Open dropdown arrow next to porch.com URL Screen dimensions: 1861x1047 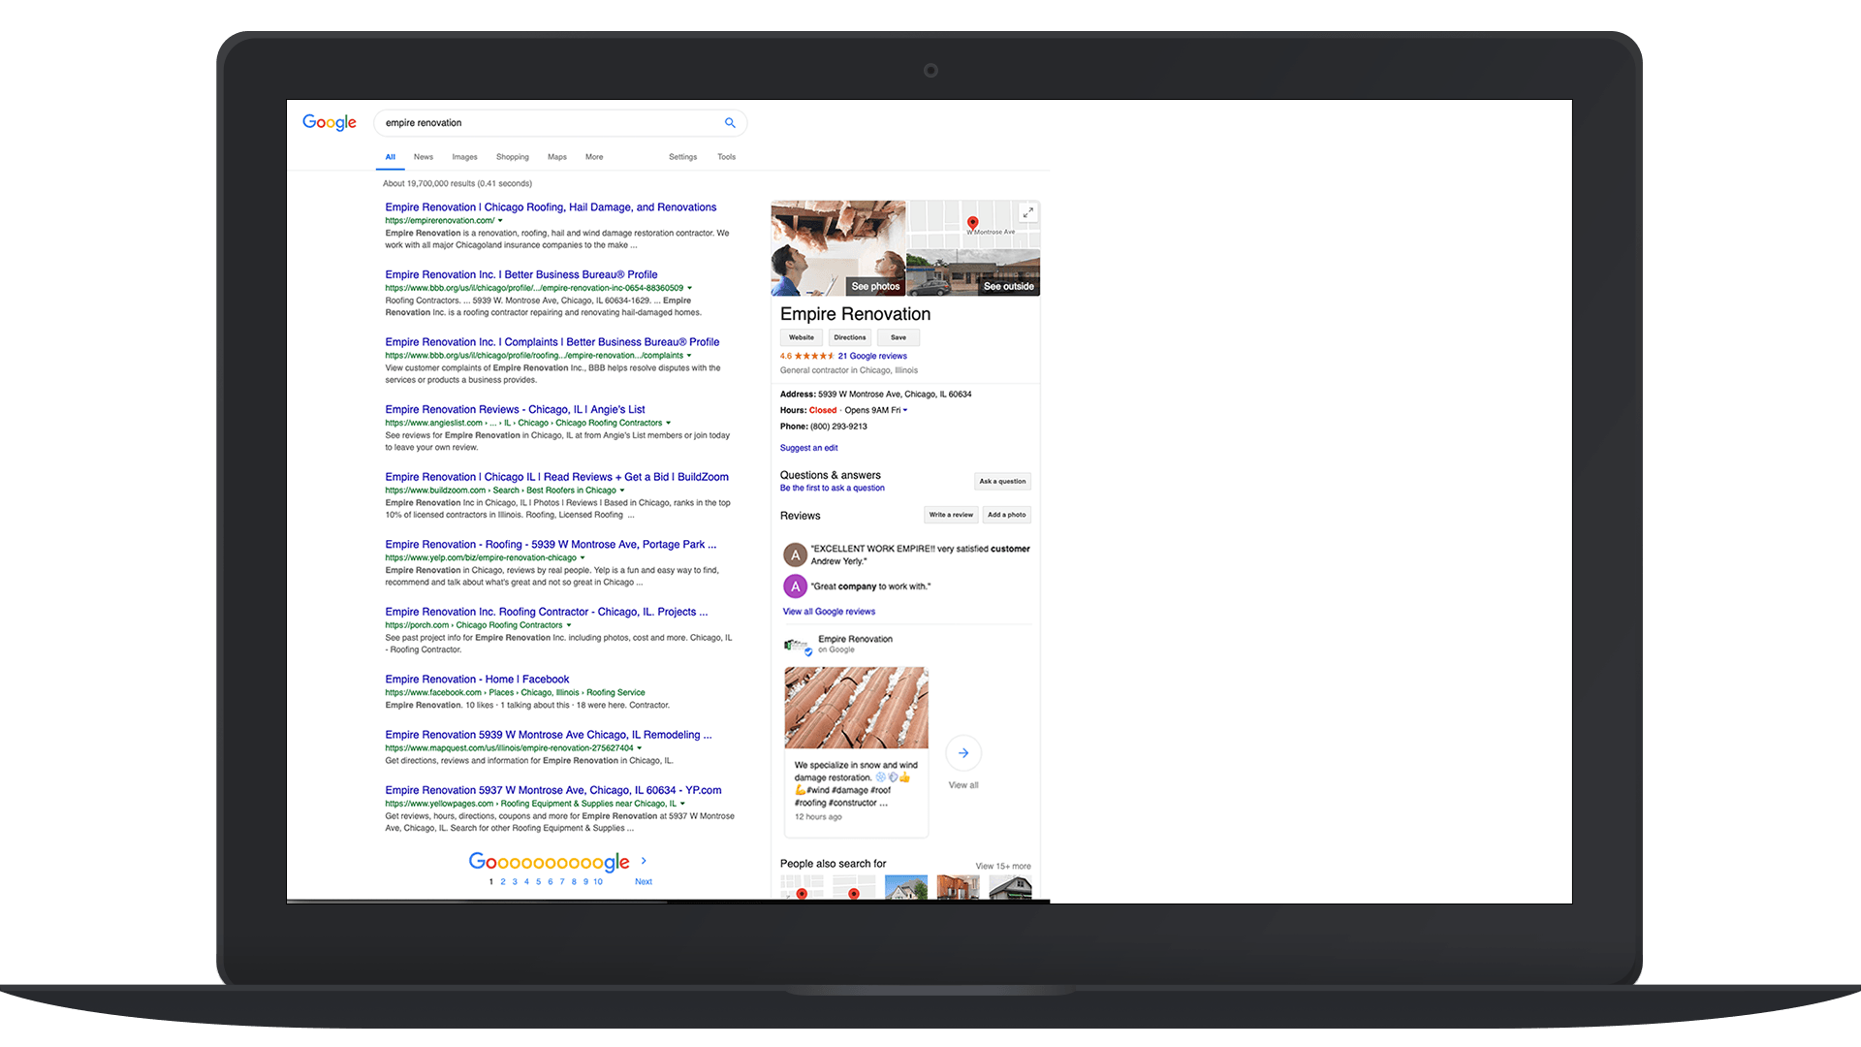569,625
